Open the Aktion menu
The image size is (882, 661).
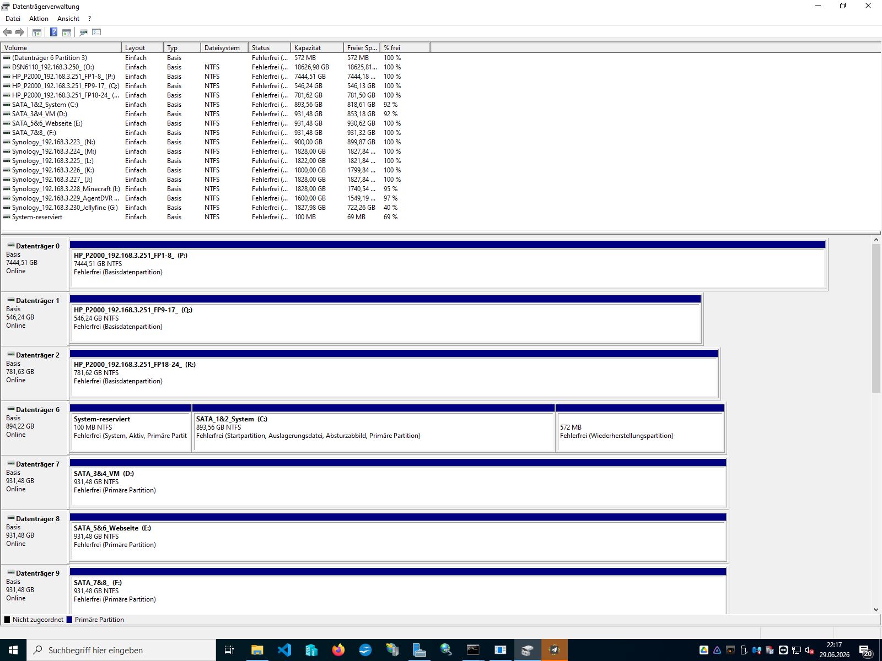click(x=39, y=19)
